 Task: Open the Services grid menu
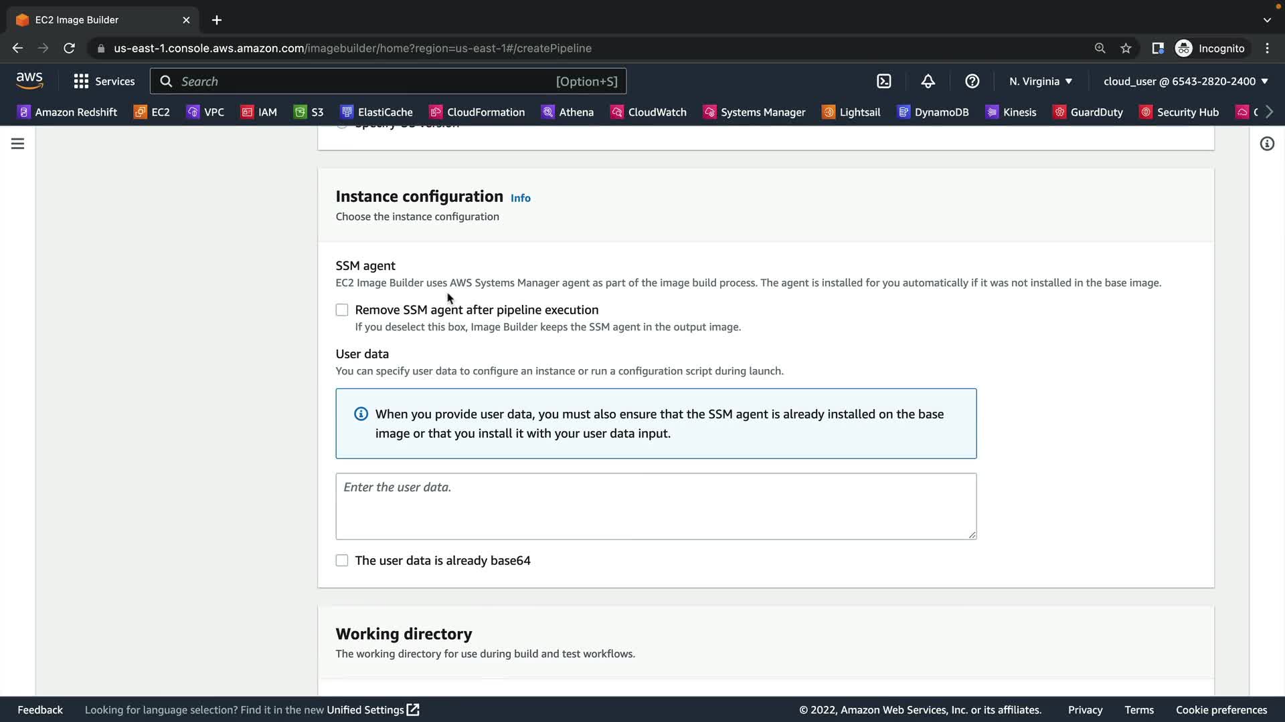tap(104, 81)
